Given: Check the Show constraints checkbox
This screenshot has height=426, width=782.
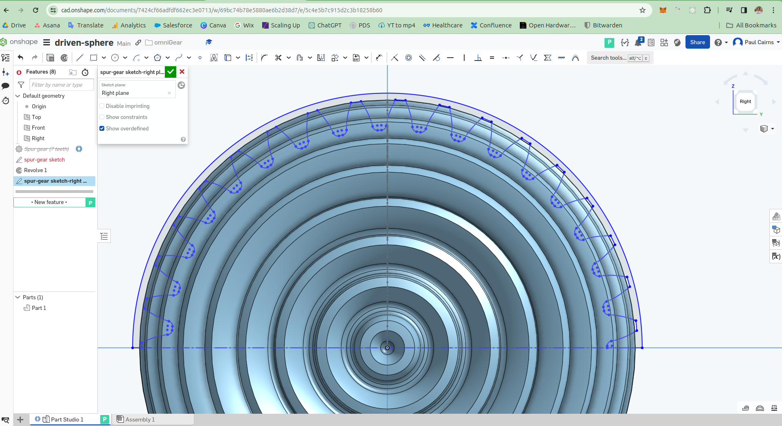Looking at the screenshot, I should pyautogui.click(x=102, y=117).
